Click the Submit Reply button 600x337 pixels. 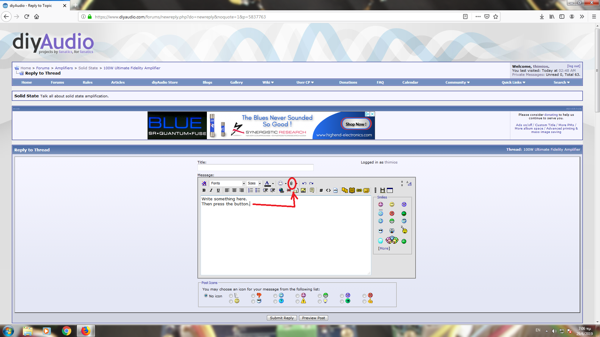pos(282,318)
